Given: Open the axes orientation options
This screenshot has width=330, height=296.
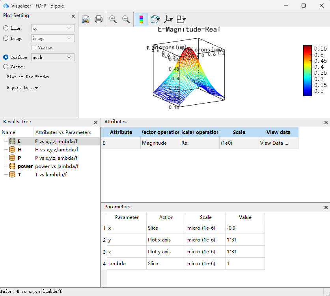Looking at the screenshot, I should [x=168, y=19].
